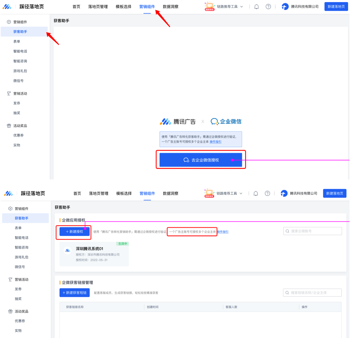Viewport: 353px width, 338px height.
Task: Bottom screenshot: expand the 链路推荐工具 dropdown
Action: coord(241,193)
